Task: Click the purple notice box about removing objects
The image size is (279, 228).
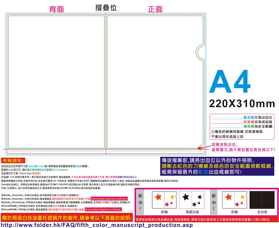Action: click(x=217, y=166)
